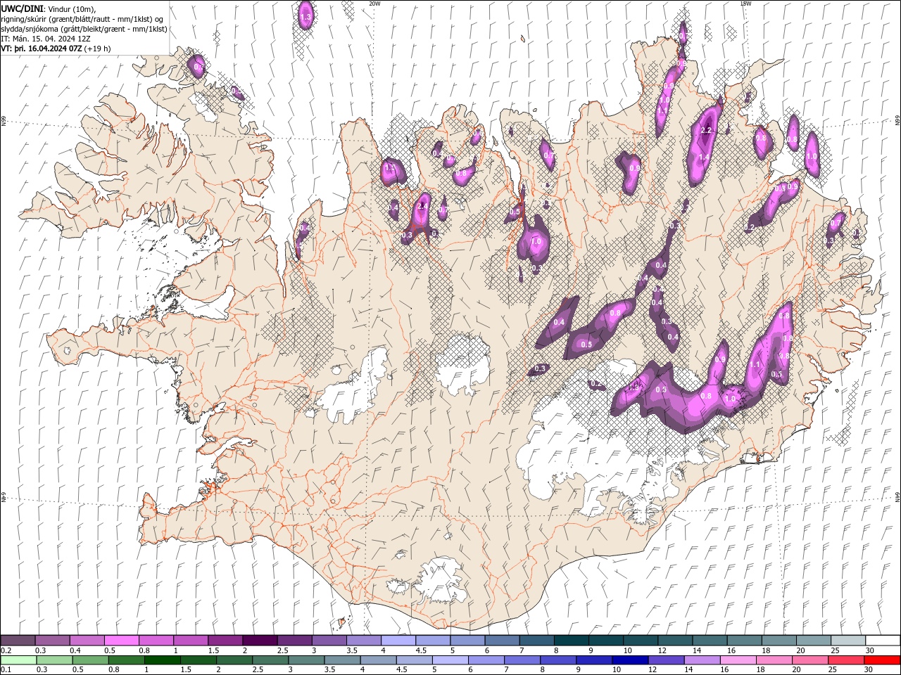The height and width of the screenshot is (675, 901).
Task: Pick the periwinkle rain swatch labeled 6
Action: pos(486,660)
